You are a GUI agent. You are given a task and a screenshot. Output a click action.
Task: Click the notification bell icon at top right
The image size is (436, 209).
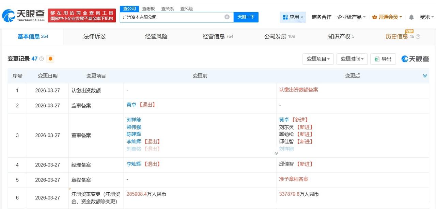[411, 17]
